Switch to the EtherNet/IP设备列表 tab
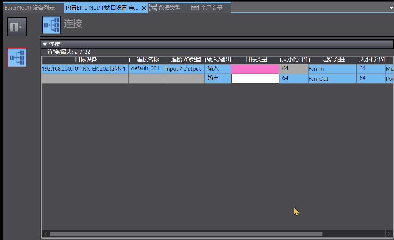The image size is (394, 240). [x=29, y=8]
